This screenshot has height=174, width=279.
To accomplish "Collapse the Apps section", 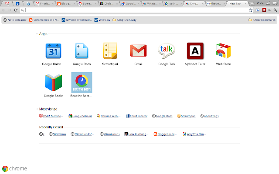I will click(x=37, y=34).
